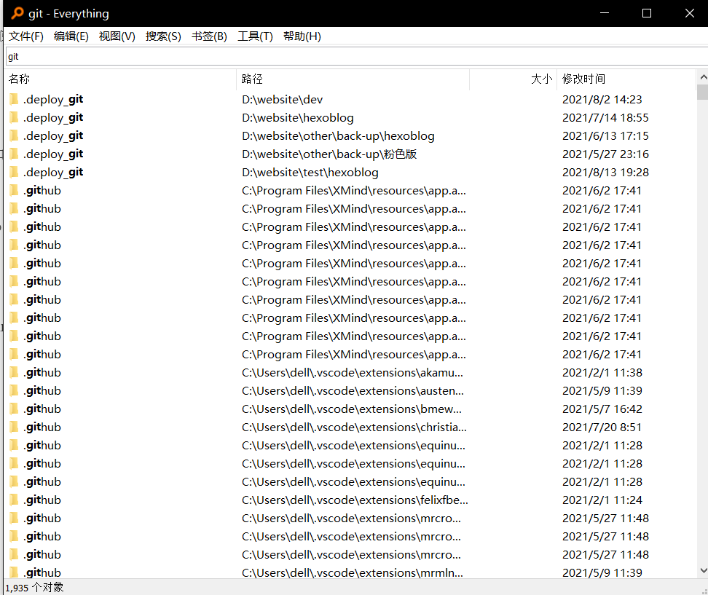Click folder icon of .deploy_git in D:\website\hexoblog
Viewport: 708px width, 595px height.
pos(14,117)
